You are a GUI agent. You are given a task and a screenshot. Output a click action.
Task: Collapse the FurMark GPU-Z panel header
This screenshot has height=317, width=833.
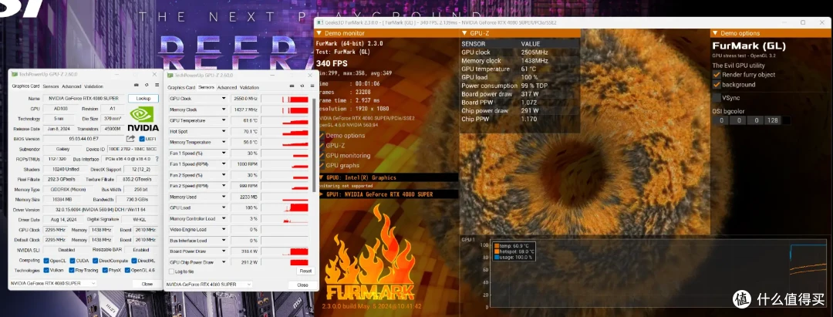pos(464,33)
